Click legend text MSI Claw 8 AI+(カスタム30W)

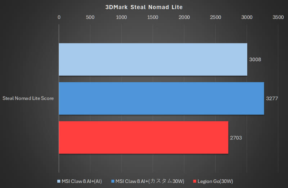pyautogui.click(x=150, y=182)
